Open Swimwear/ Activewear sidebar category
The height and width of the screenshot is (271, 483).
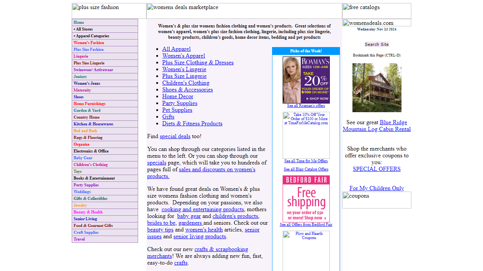coord(93,70)
